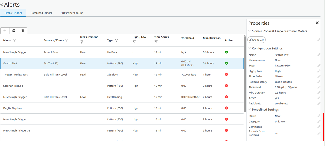Open the Type column filter icon
This screenshot has height=146, width=325.
116,40
